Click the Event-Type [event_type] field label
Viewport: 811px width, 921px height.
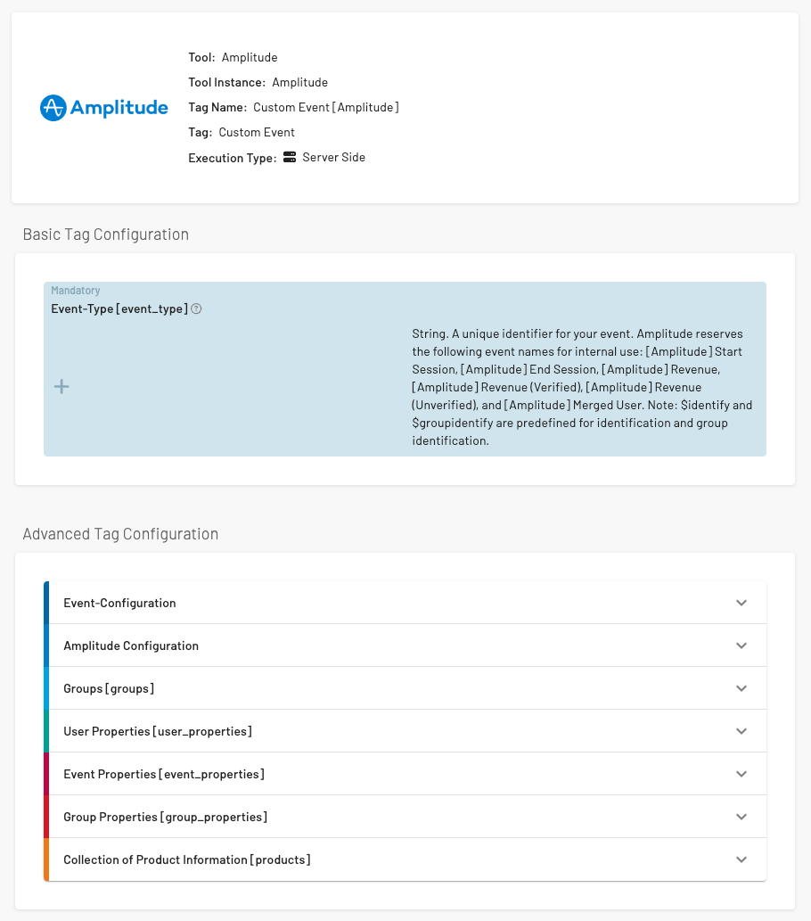(x=119, y=309)
